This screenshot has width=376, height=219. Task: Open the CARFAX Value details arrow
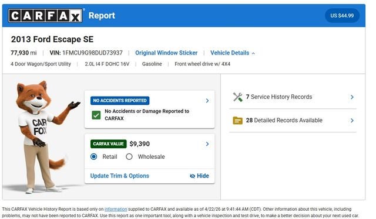(x=207, y=144)
